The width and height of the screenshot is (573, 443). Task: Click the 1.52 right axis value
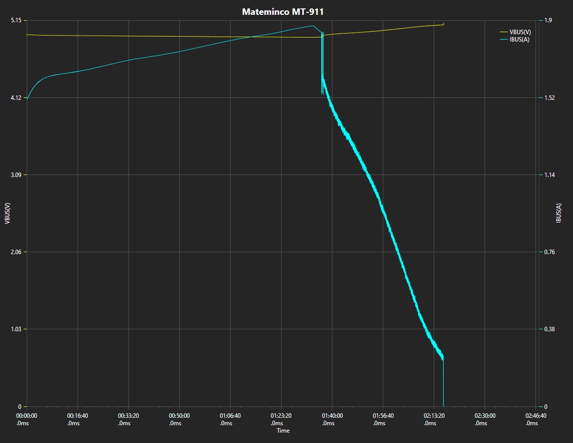(x=549, y=98)
